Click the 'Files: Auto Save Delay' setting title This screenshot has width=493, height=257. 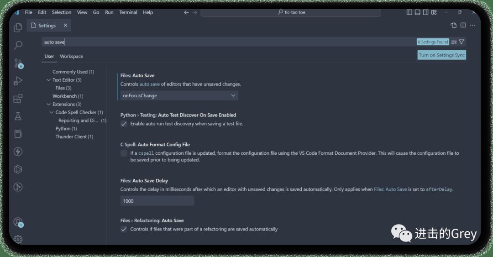[x=144, y=181]
